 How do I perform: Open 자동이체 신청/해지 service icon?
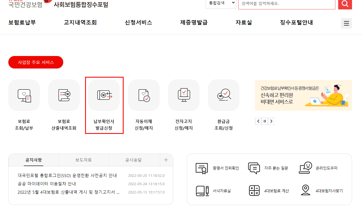click(144, 95)
